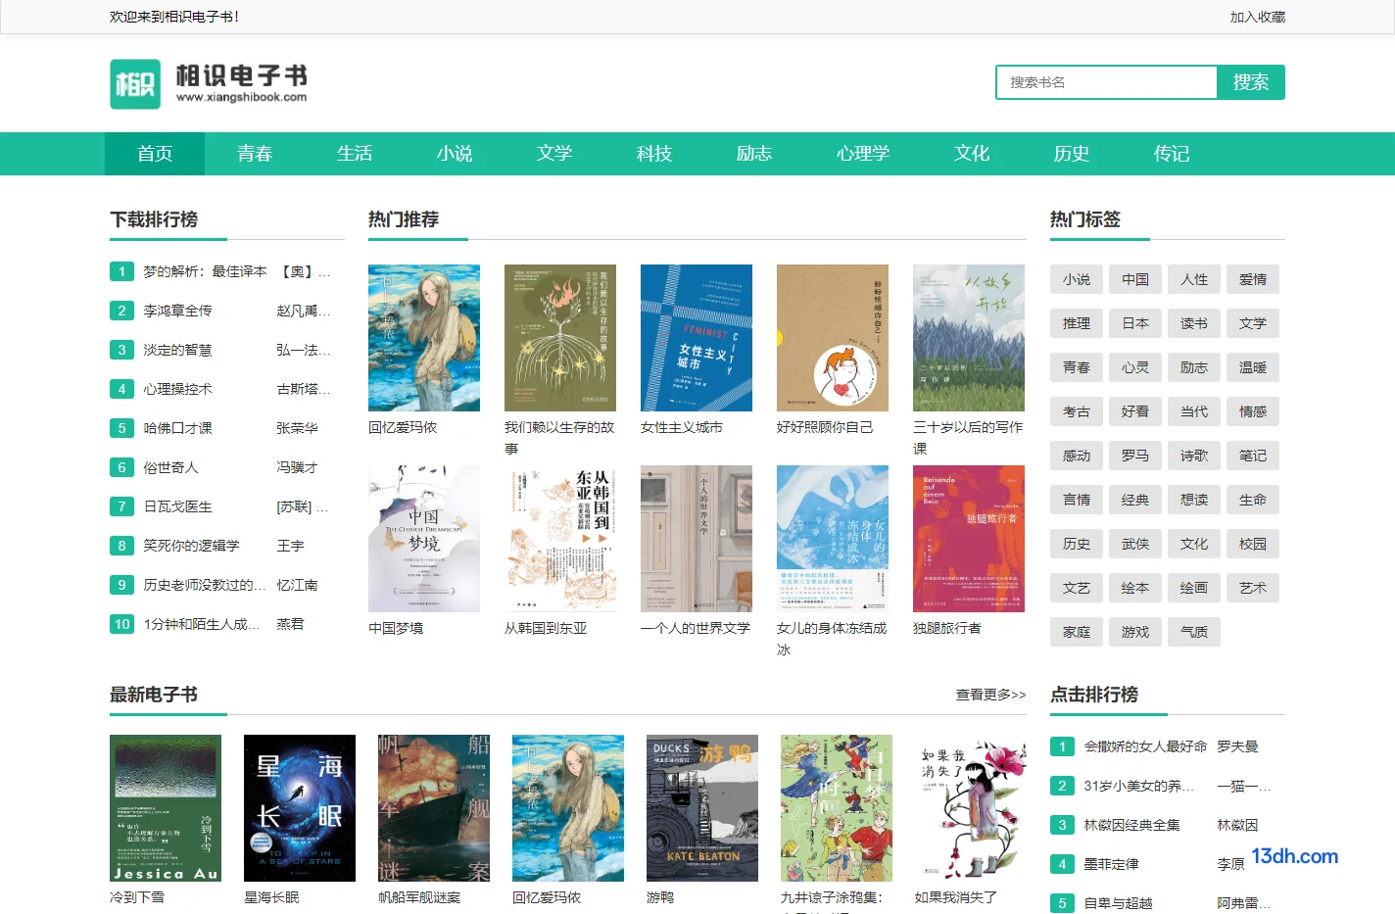Screen dimensions: 1395x914
Task: Open 中国梦境 book cover
Action: 424,539
